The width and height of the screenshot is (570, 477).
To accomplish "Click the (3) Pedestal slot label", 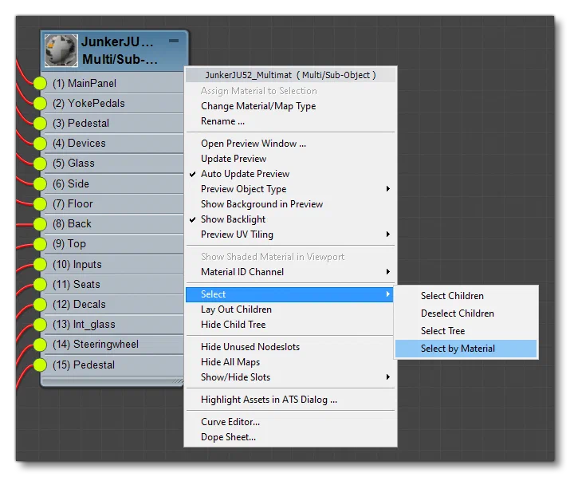I will click(x=81, y=124).
